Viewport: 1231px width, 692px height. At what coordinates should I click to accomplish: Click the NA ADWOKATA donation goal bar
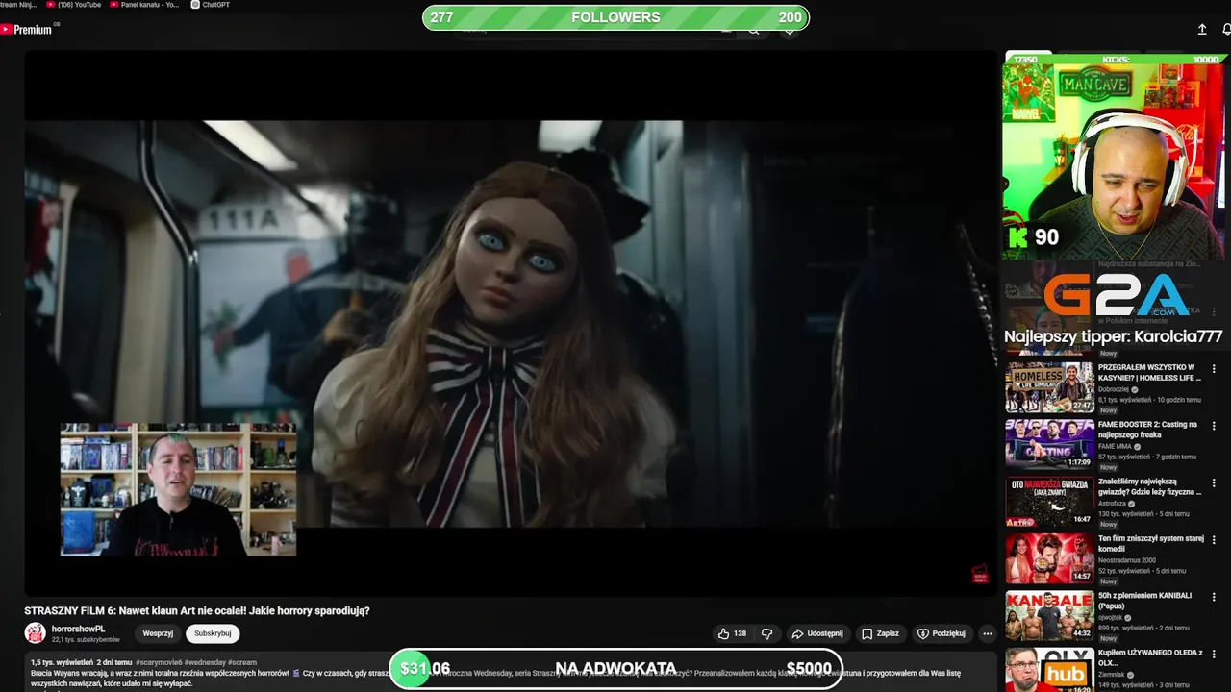(x=615, y=668)
